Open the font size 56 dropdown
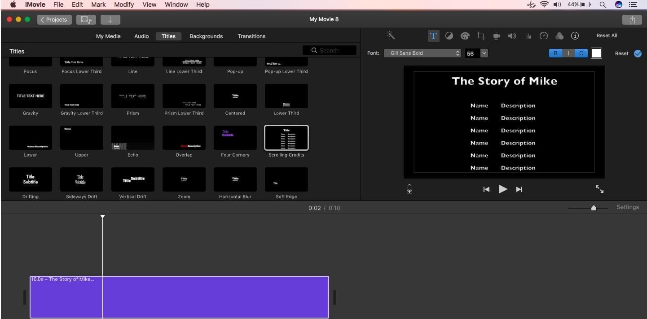The height and width of the screenshot is (319, 647). click(484, 53)
